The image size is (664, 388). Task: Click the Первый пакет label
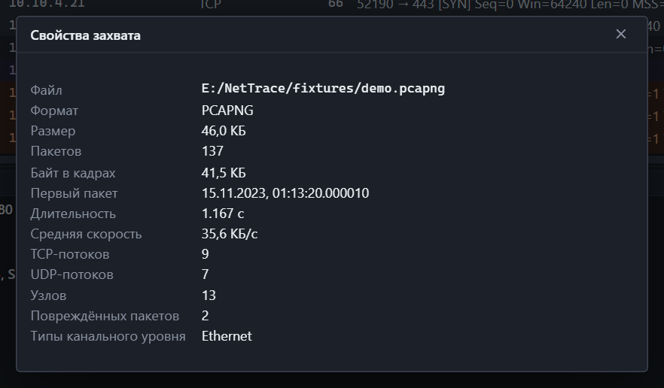click(74, 193)
